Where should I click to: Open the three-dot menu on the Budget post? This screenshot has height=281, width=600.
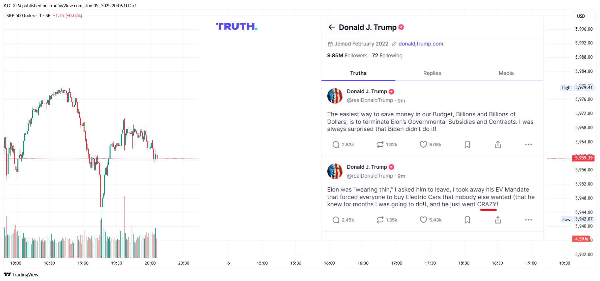point(528,145)
